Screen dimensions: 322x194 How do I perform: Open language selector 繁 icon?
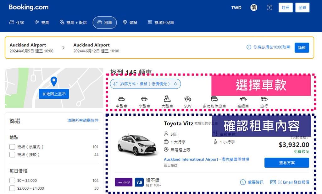coord(254,8)
